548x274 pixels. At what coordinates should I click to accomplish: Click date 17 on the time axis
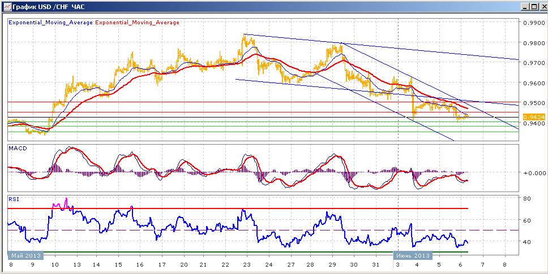(x=162, y=264)
